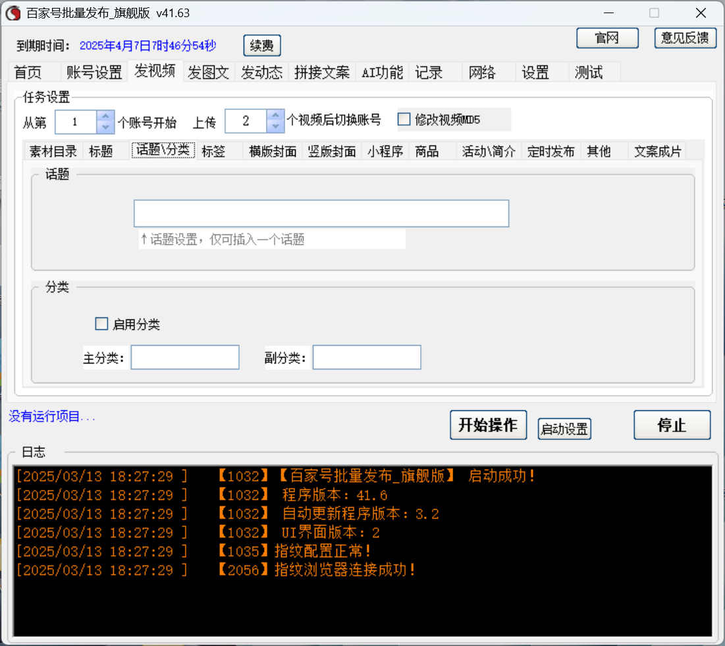Open the 素材目录 sub-tab

tap(53, 151)
